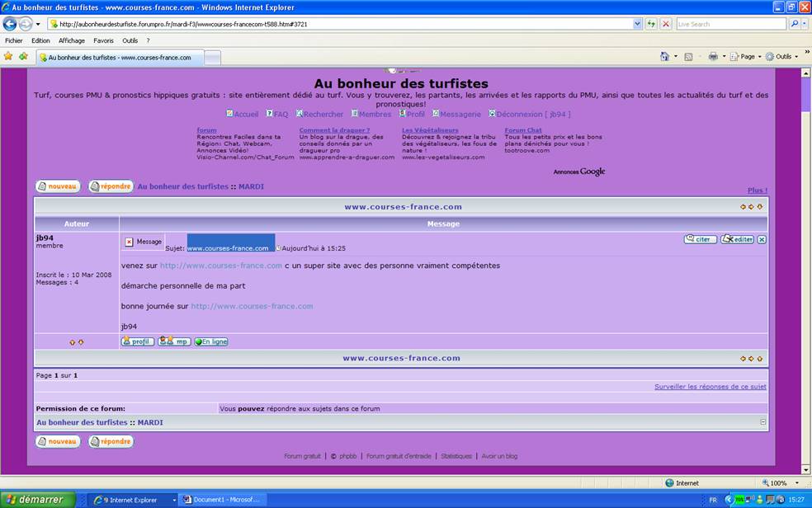Image resolution: width=812 pixels, height=508 pixels.
Task: Open the Recent Pages dropdown arrow
Action: coord(38,24)
